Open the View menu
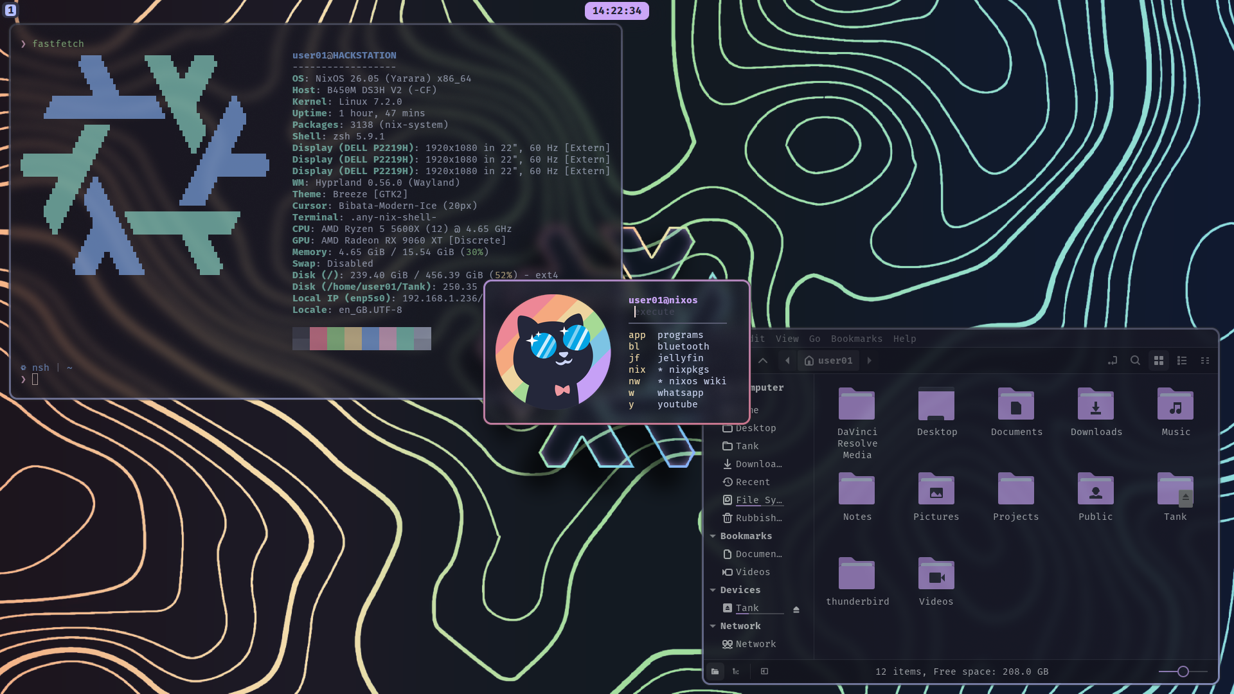Screen dimensions: 1234x694 [x=787, y=339]
